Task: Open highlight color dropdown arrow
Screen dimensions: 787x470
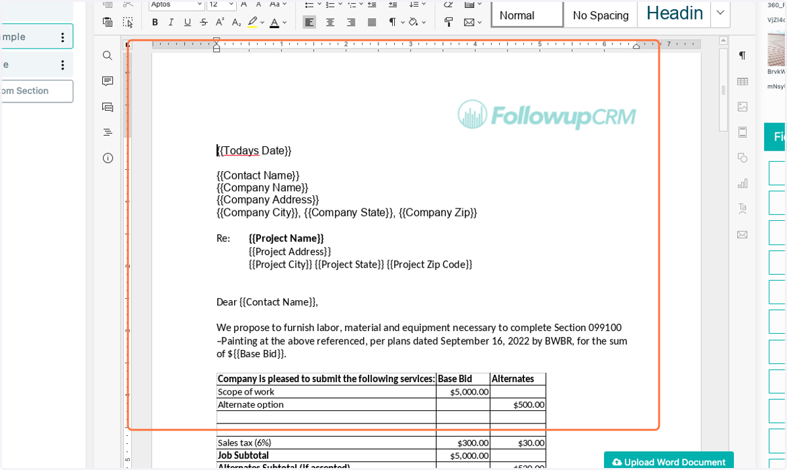Action: [262, 22]
